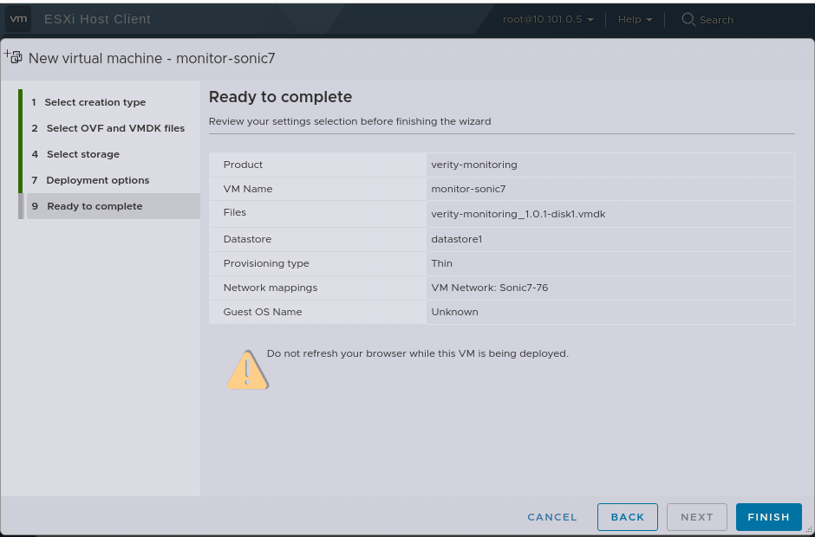Click the VMware vm logo icon
This screenshot has width=815, height=537.
pos(18,18)
